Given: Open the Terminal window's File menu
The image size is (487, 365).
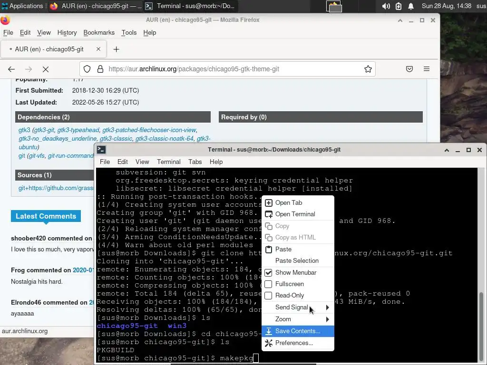Looking at the screenshot, I should tap(105, 162).
